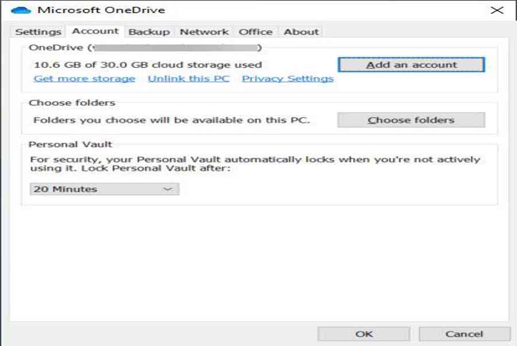Screen dimensions: 517x346
Task: Close the Microsoft OneDrive dialog
Action: point(497,10)
